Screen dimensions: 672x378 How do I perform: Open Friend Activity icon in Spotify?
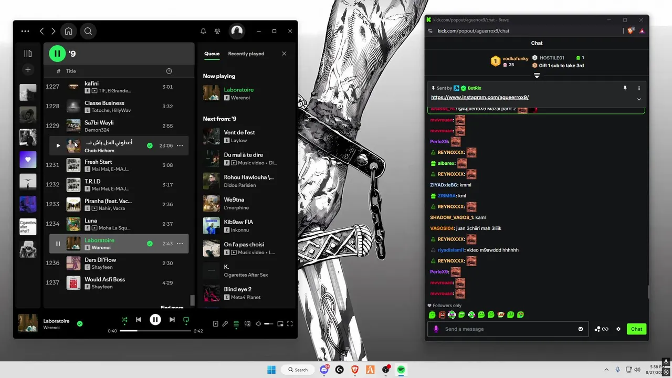[217, 31]
